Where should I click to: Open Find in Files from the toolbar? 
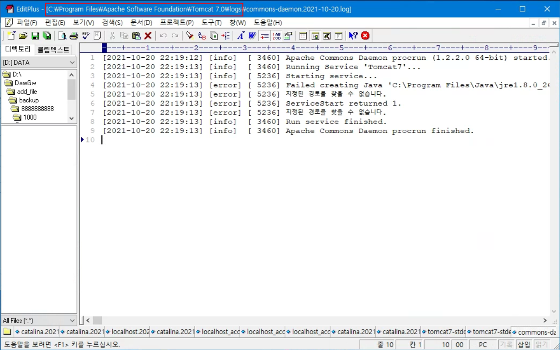213,36
